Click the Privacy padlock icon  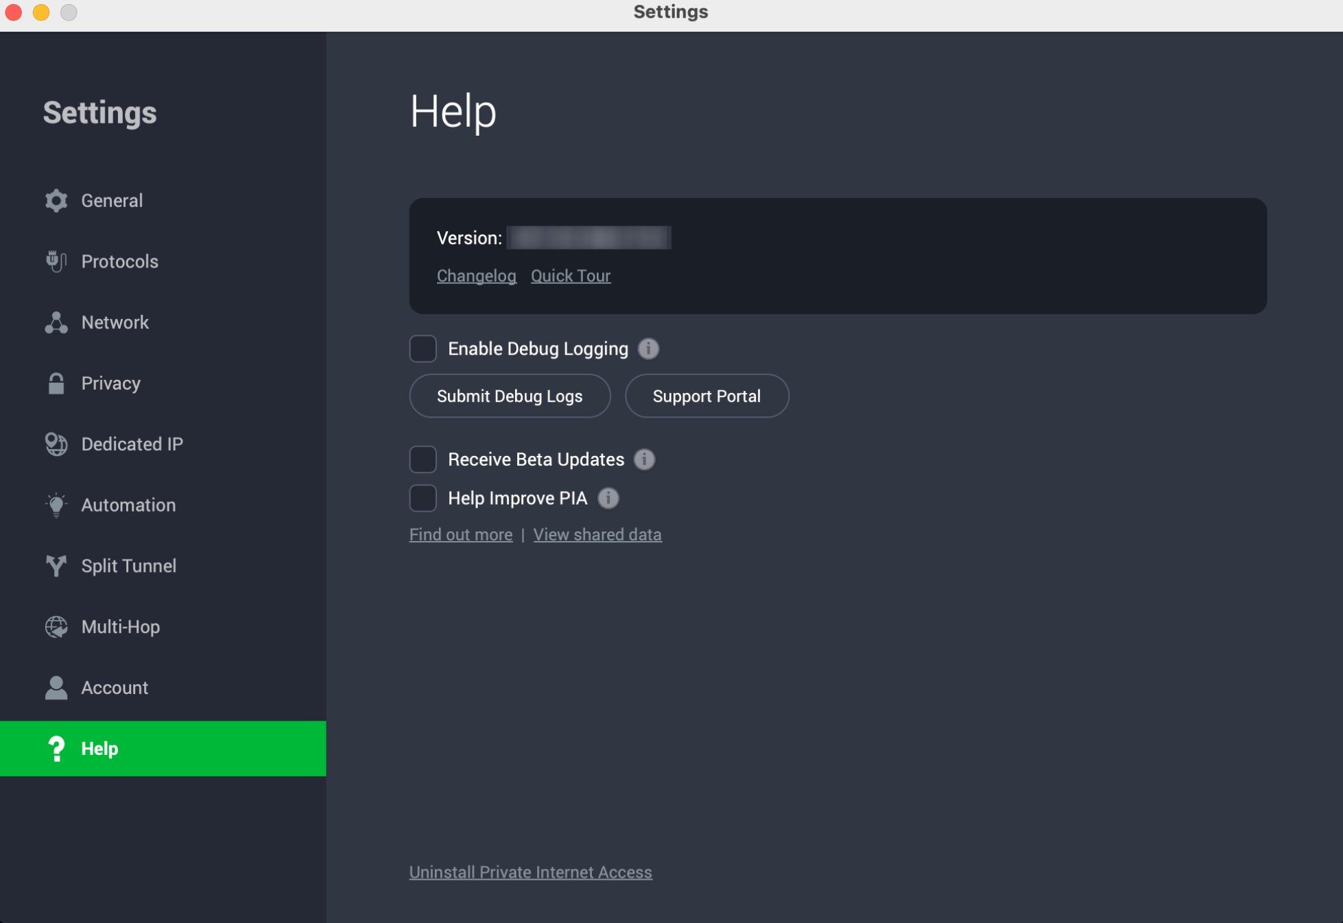(56, 383)
